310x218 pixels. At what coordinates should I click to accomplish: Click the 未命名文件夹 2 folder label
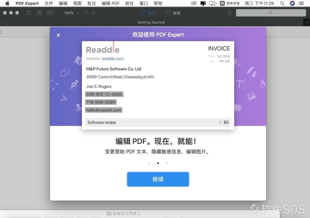tap(124, 213)
